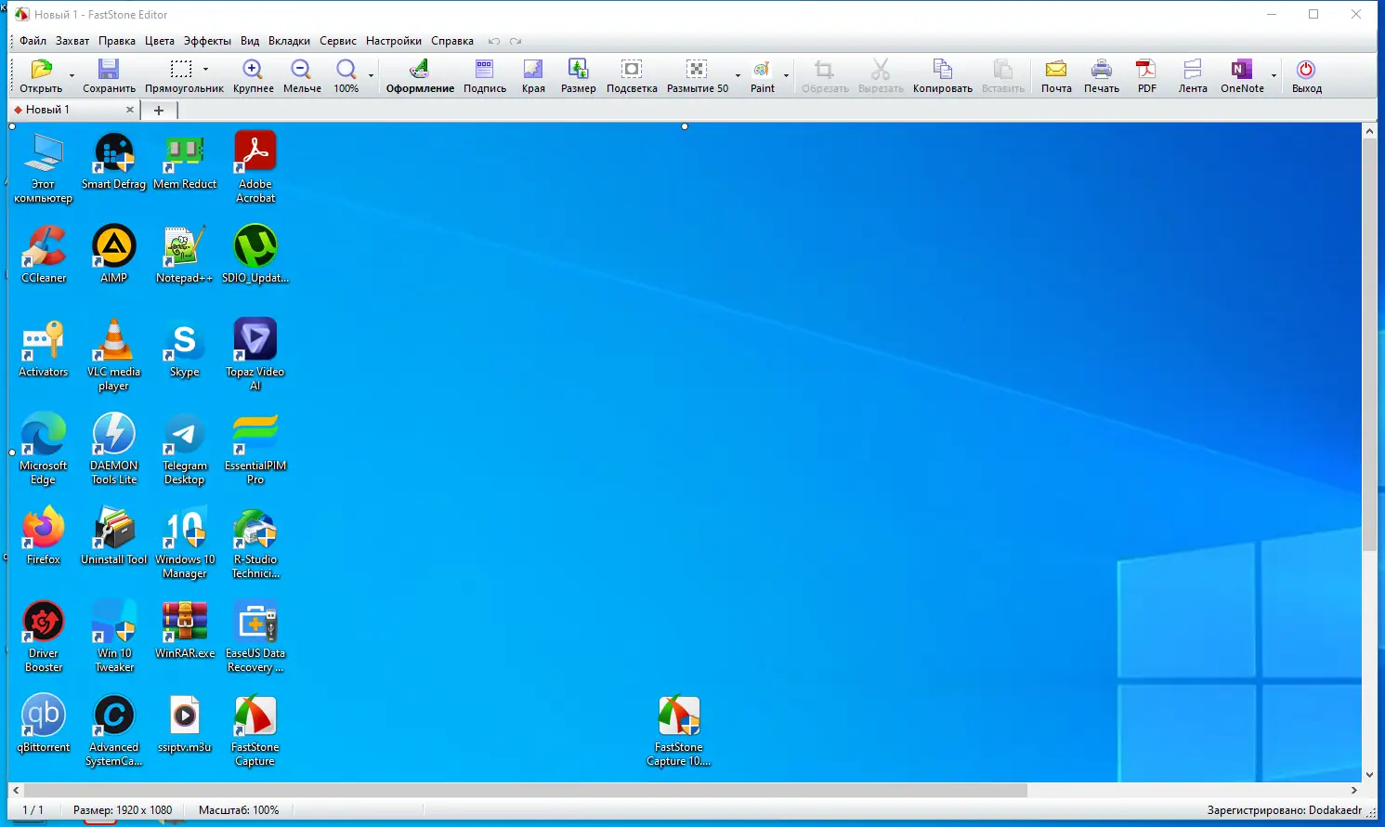Click the VLC media player icon in the capture
The width and height of the screenshot is (1385, 827).
[x=114, y=354]
